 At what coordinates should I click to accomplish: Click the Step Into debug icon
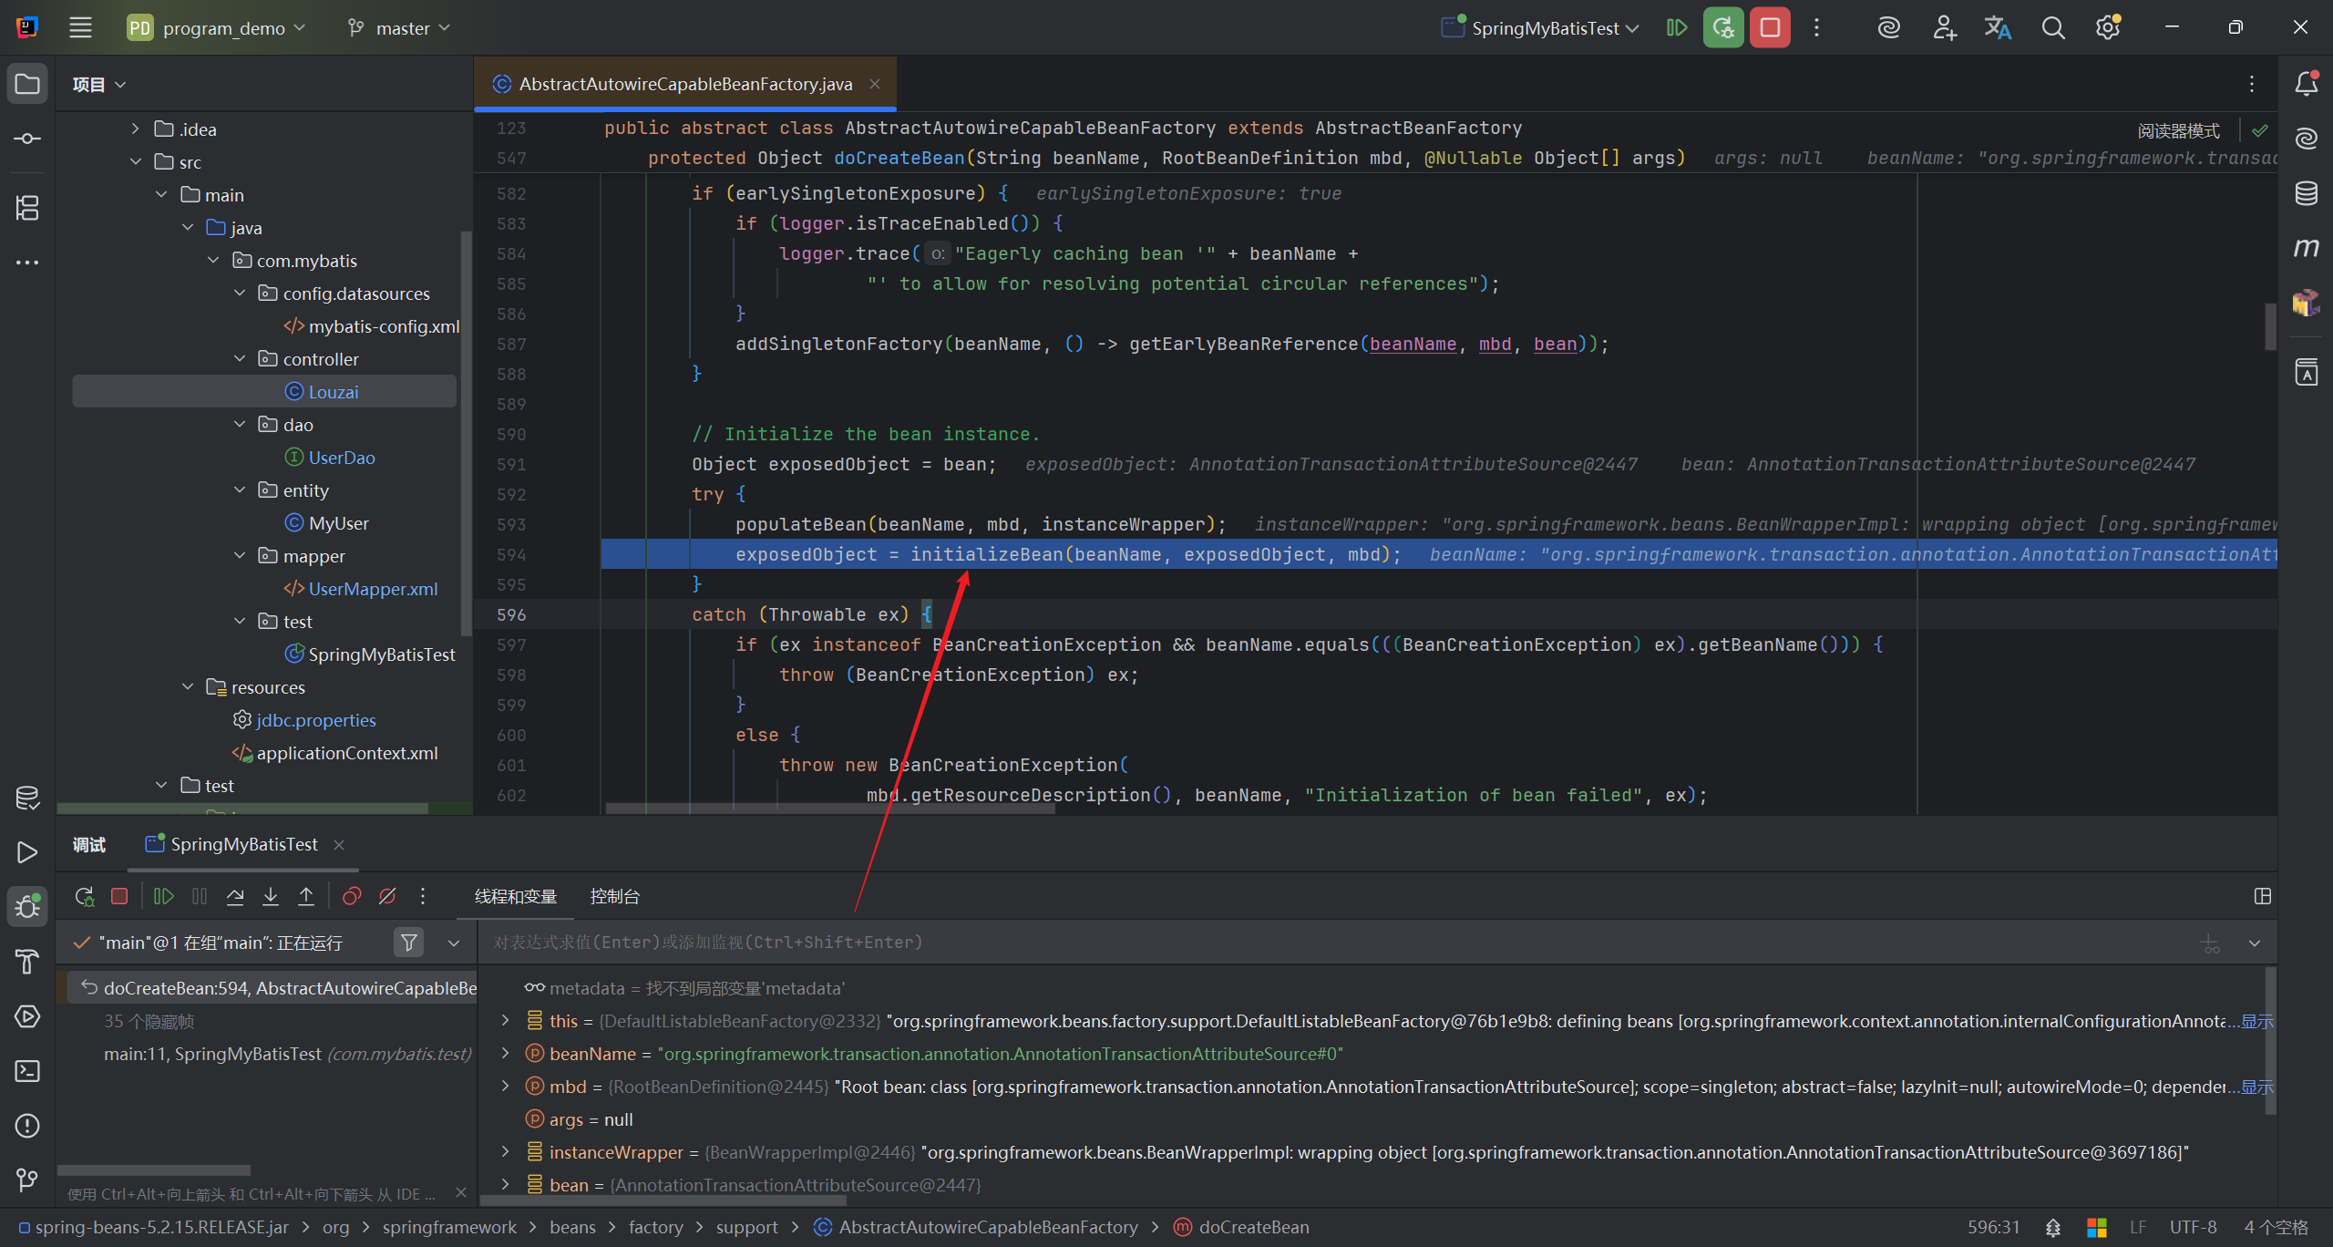pyautogui.click(x=271, y=896)
